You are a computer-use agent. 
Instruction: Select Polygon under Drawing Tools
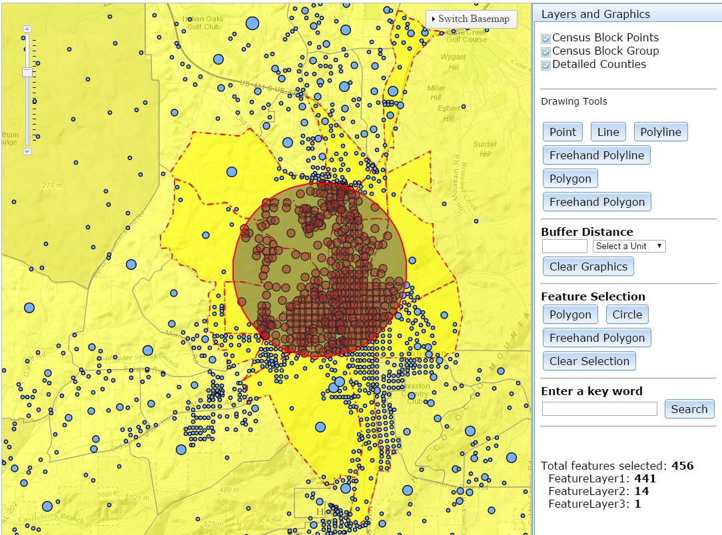570,179
